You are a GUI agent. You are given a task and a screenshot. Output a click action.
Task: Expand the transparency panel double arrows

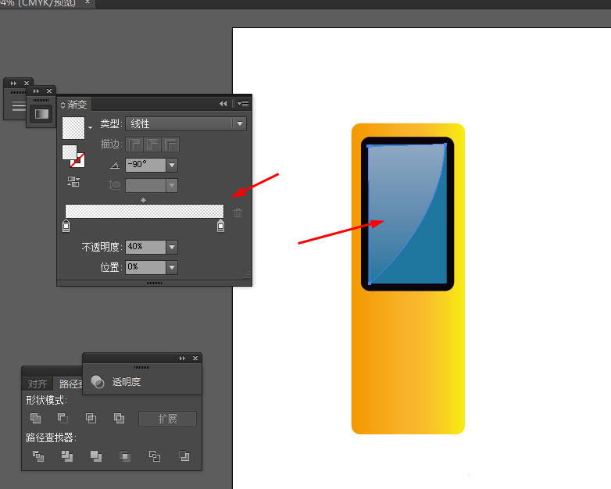click(x=182, y=358)
